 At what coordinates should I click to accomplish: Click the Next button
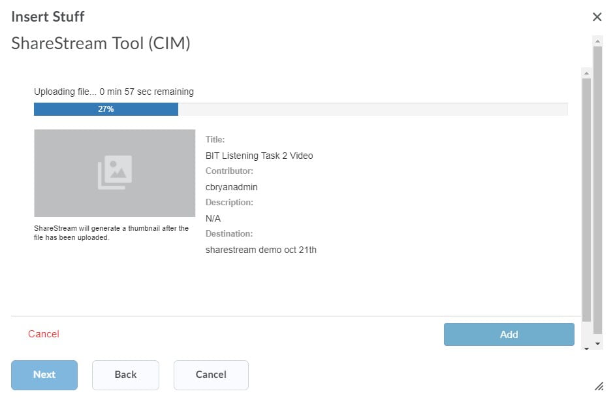tap(44, 375)
